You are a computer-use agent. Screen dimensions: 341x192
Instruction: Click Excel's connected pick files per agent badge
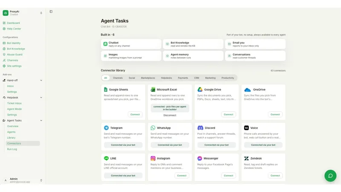coord(170,108)
